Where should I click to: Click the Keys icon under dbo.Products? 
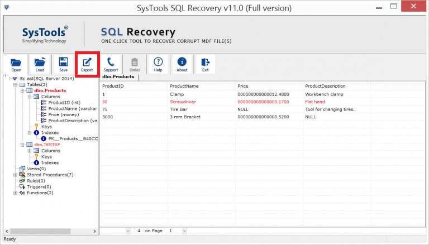point(36,127)
